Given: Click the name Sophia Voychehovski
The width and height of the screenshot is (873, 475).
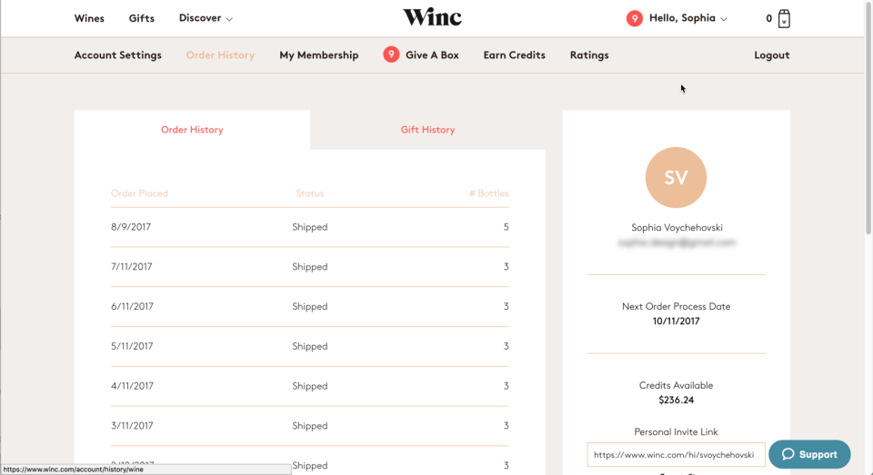Looking at the screenshot, I should [677, 227].
